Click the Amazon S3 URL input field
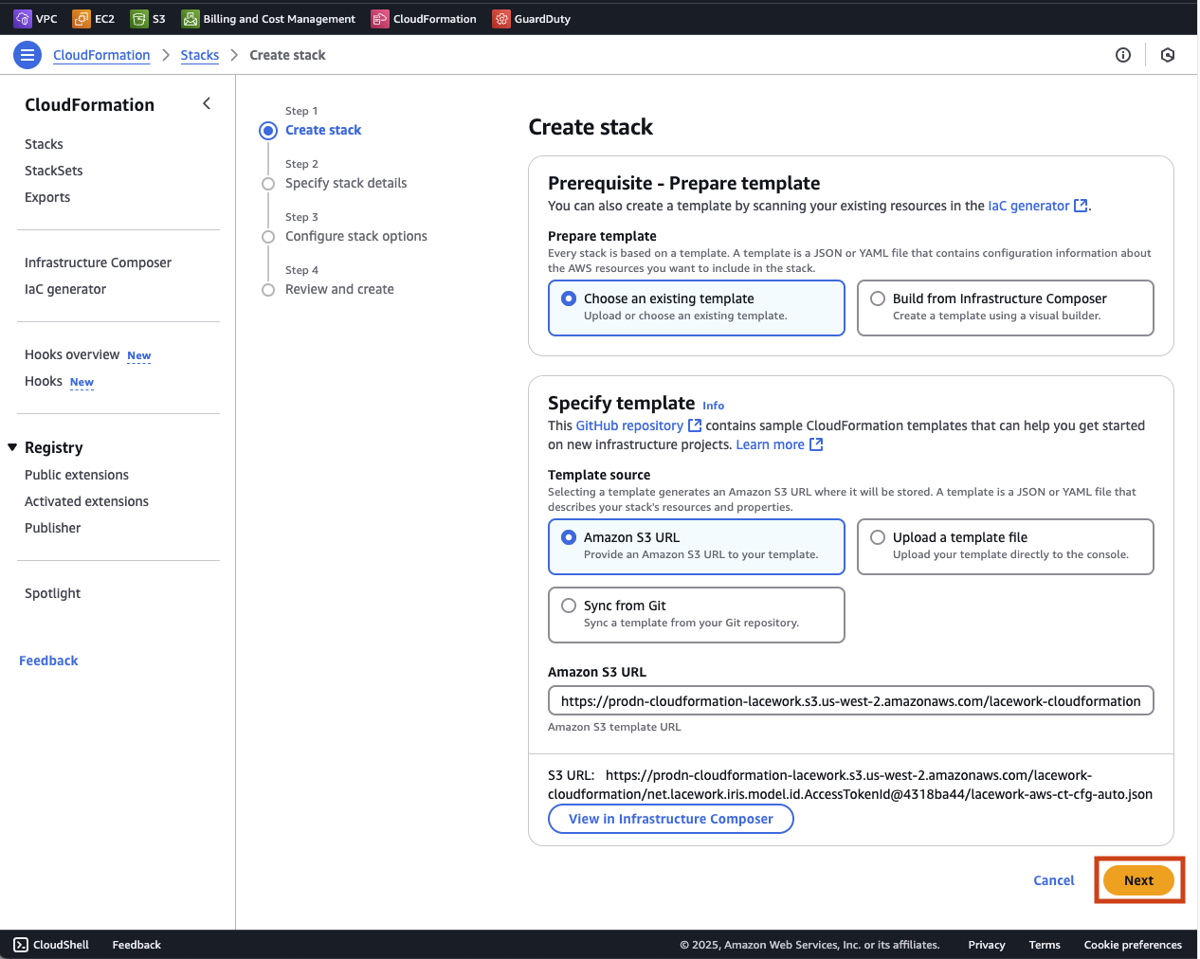Screen dimensions: 1200x959 pyautogui.click(x=851, y=701)
